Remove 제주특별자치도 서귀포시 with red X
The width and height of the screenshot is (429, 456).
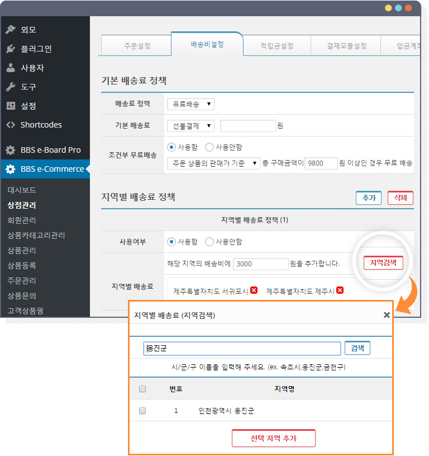(x=254, y=290)
